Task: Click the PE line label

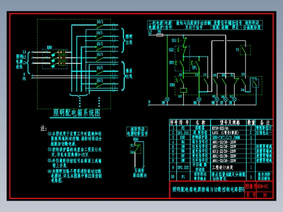Action: (24, 79)
